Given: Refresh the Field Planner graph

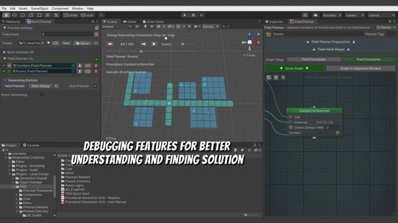Looking at the screenshot, I should pyautogui.click(x=269, y=77).
